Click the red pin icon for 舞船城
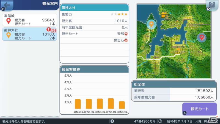Screen dimensions: 220x124 click(x=9, y=21)
